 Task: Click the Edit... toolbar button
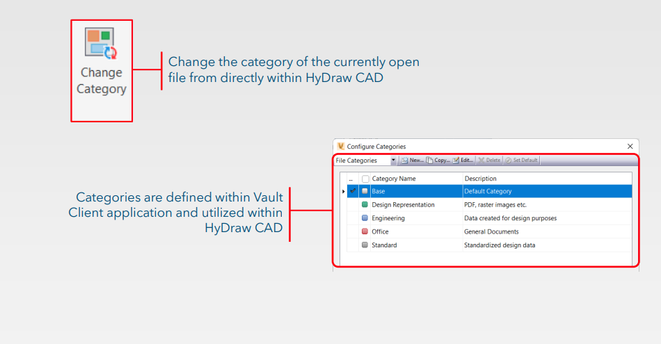463,161
